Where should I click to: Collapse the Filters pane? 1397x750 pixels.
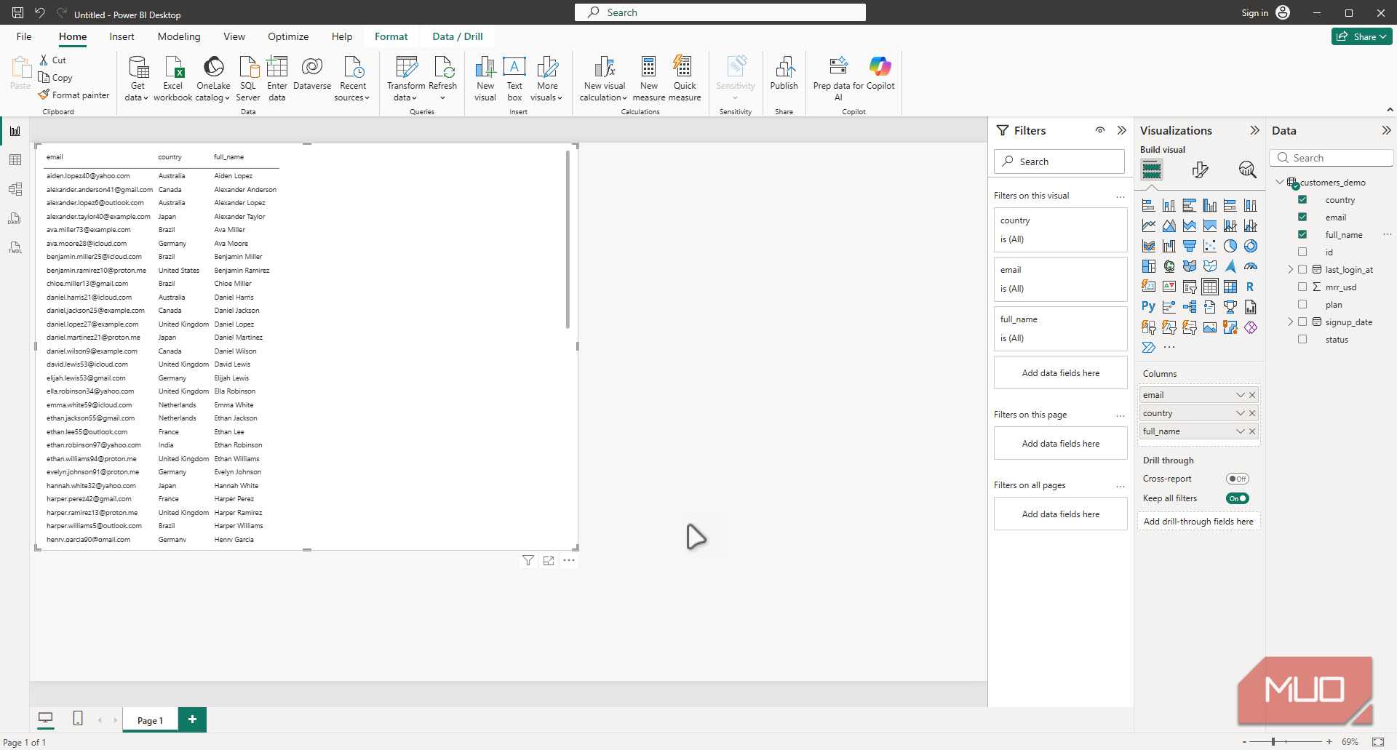click(x=1122, y=130)
